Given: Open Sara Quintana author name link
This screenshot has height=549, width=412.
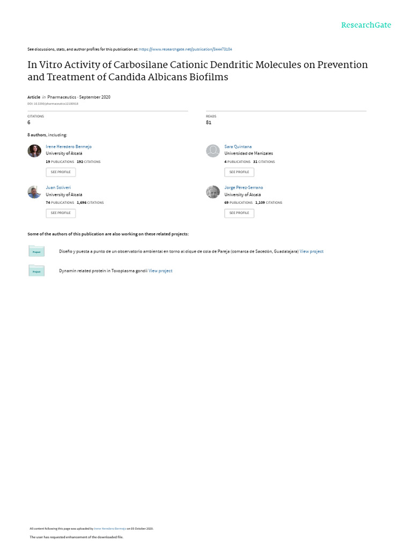Looking at the screenshot, I should pos(238,146).
